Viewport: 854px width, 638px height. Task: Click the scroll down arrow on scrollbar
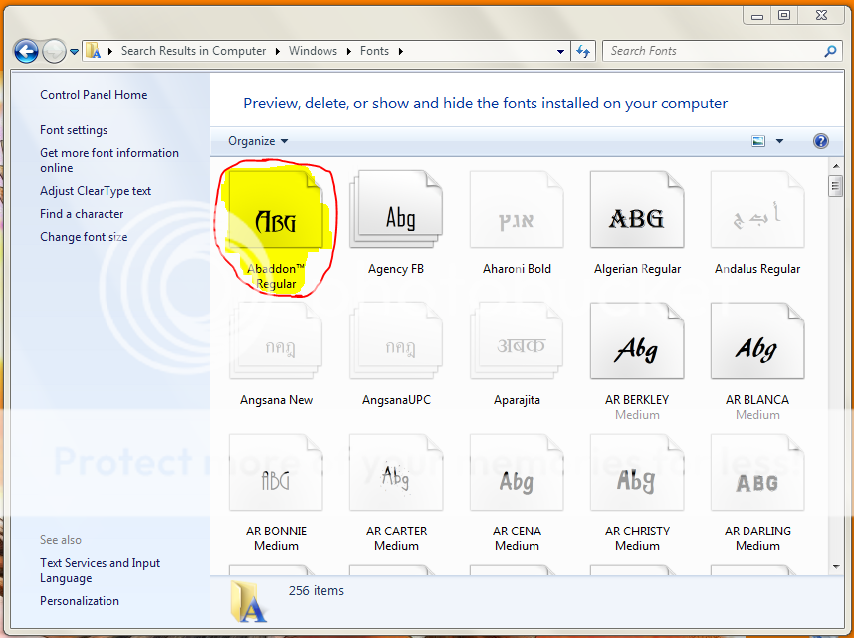[x=835, y=566]
